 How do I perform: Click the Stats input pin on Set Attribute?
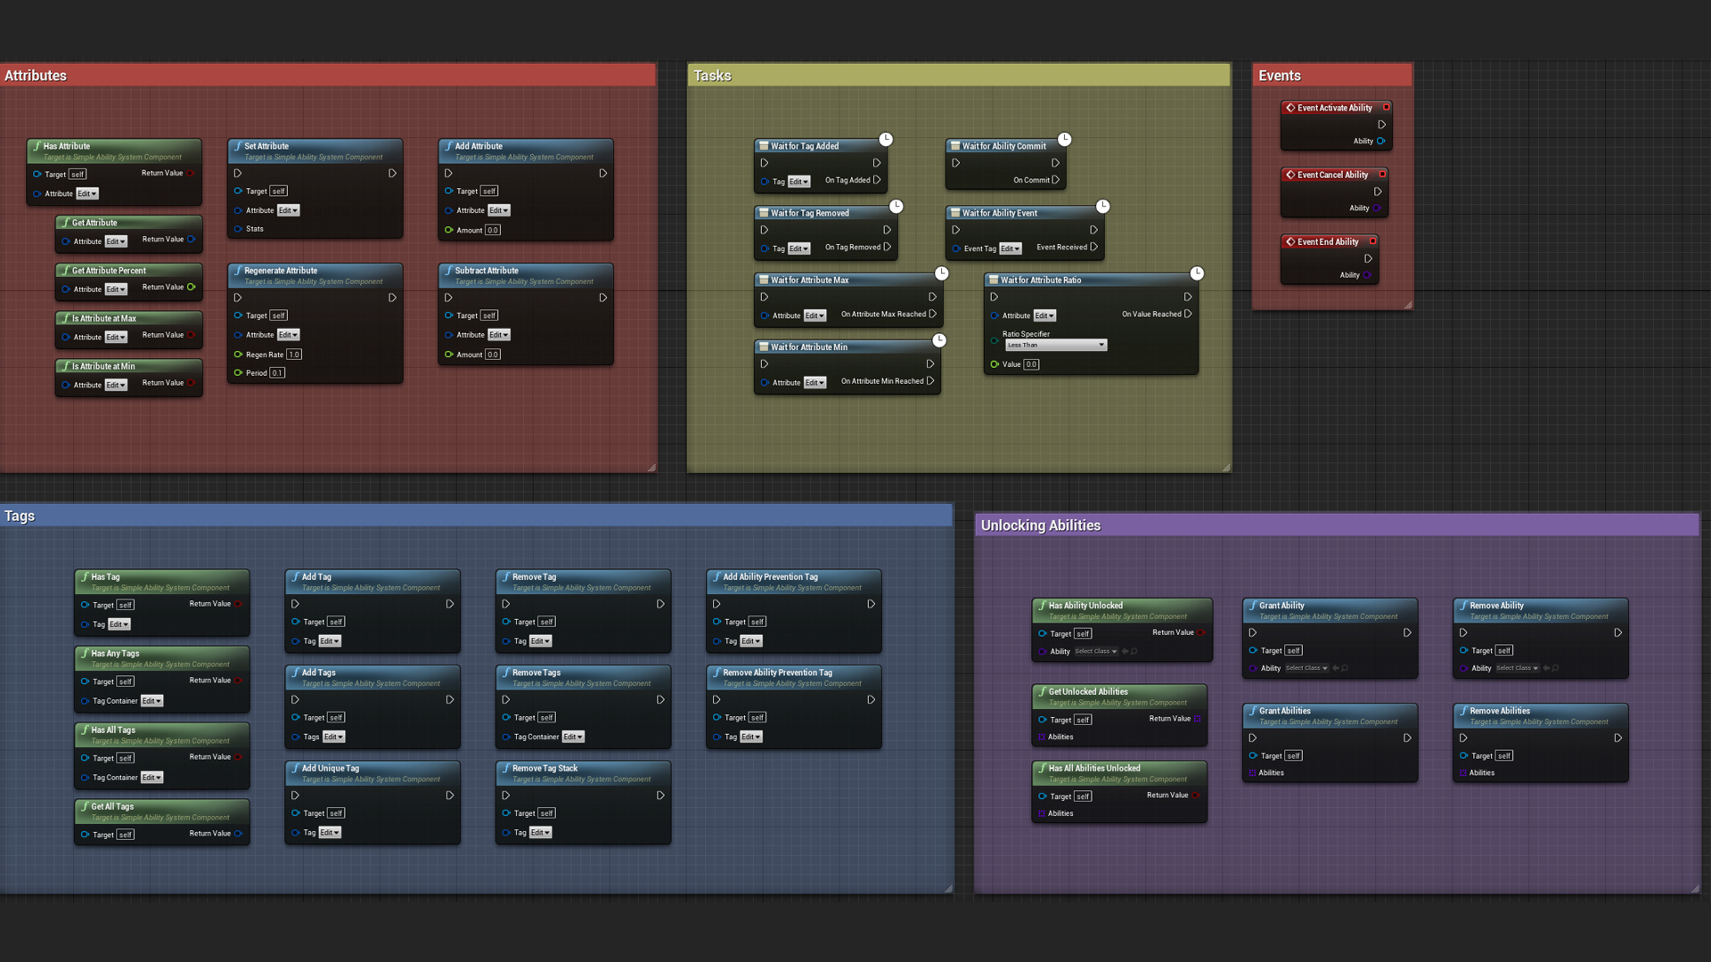tap(239, 229)
